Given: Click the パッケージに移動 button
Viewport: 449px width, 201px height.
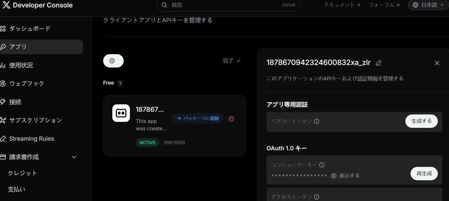Looking at the screenshot, I should pyautogui.click(x=198, y=118).
